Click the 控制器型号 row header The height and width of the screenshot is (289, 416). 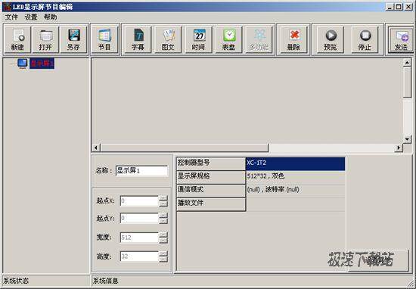211,163
